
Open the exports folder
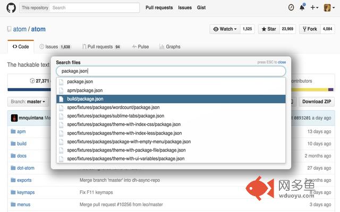tap(24, 180)
